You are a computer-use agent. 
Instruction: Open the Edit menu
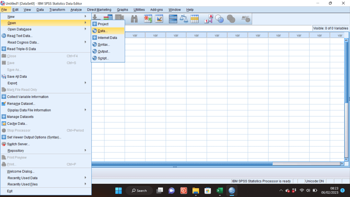coord(16,10)
